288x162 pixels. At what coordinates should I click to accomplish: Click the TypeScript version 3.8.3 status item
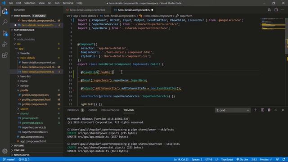254,159
